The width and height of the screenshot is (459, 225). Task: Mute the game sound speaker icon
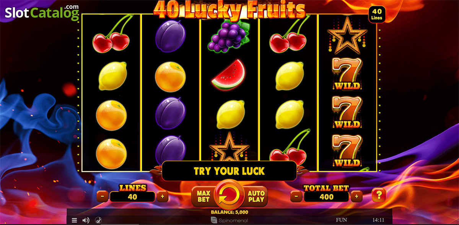[x=86, y=220]
